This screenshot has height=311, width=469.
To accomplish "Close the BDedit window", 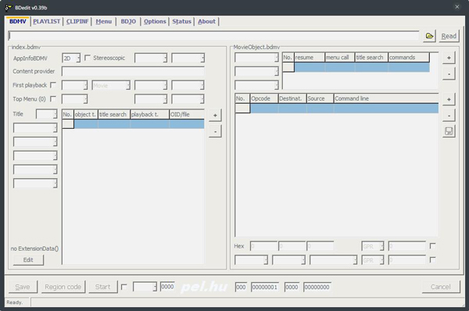I will (457, 6).
